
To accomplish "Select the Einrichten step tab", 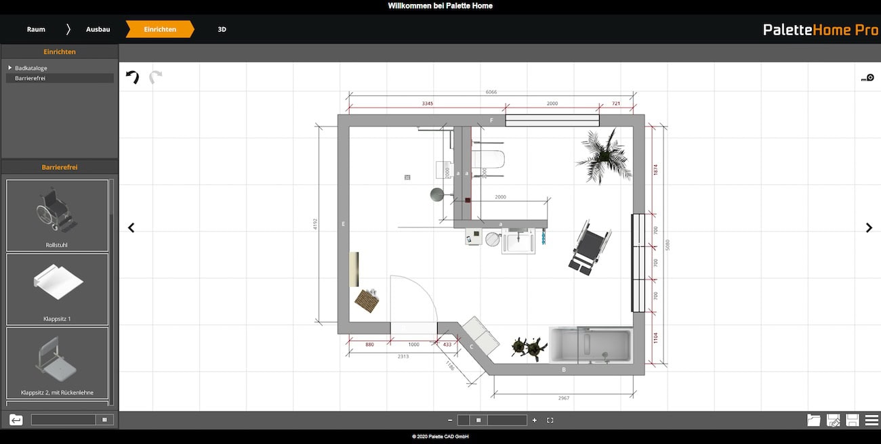I will (160, 29).
